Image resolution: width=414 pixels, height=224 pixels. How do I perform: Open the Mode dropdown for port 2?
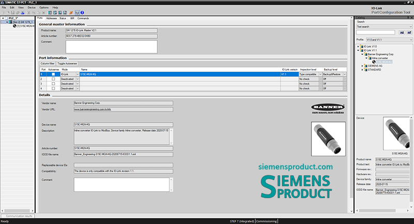tap(77, 79)
